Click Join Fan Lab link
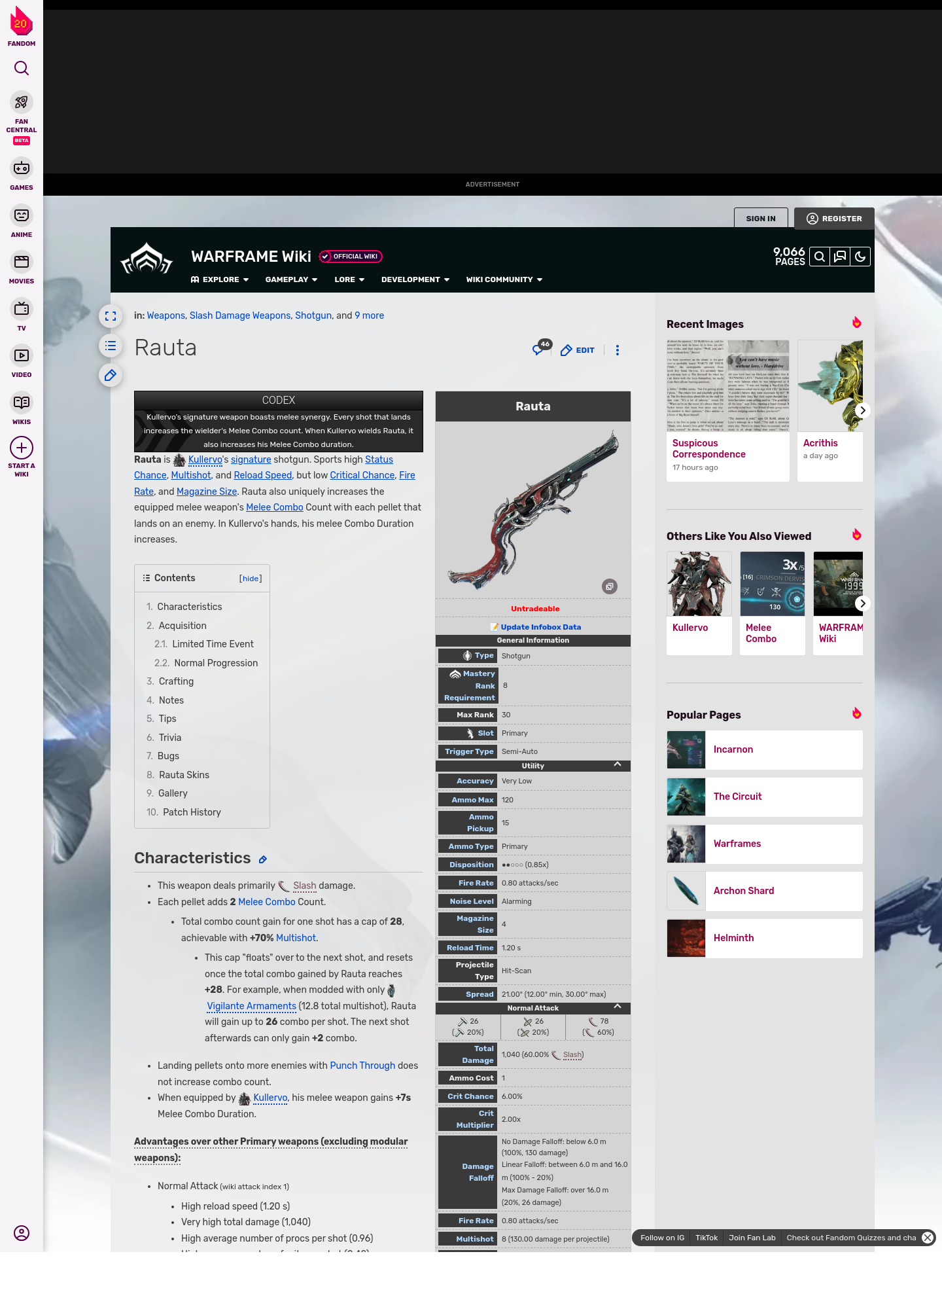Image resolution: width=942 pixels, height=1309 pixels. tap(752, 1238)
